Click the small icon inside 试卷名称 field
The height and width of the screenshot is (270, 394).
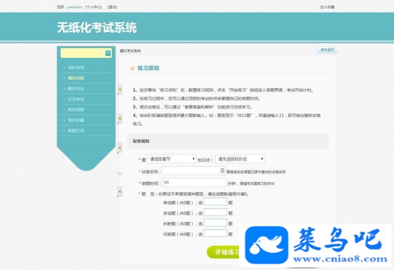coord(222,171)
